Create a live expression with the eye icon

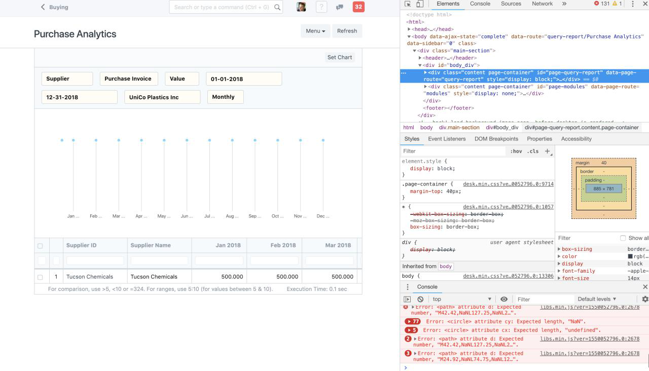(x=503, y=299)
